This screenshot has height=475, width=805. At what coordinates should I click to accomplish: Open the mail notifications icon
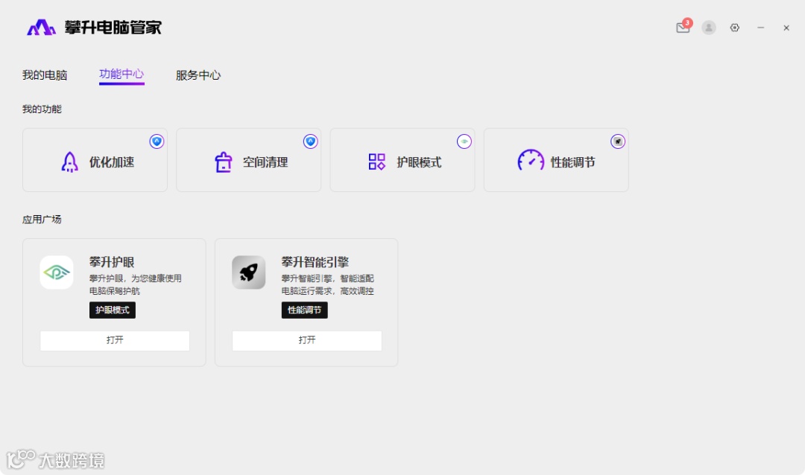(683, 28)
